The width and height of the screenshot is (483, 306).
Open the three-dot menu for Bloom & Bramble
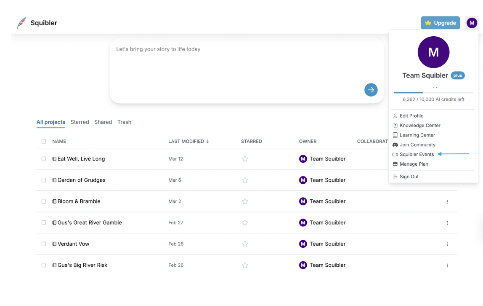[447, 201]
